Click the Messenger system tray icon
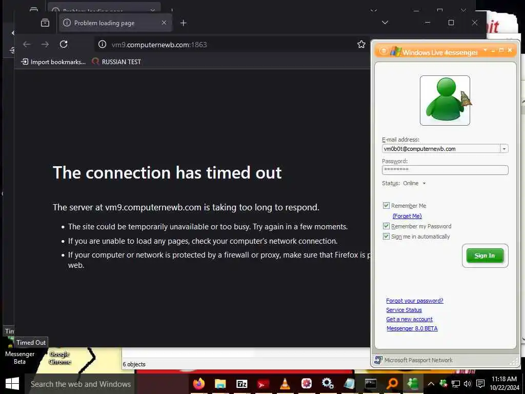This screenshot has width=525, height=394. (x=443, y=384)
